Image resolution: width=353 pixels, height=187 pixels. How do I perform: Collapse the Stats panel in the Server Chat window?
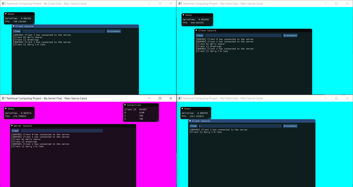6,109
